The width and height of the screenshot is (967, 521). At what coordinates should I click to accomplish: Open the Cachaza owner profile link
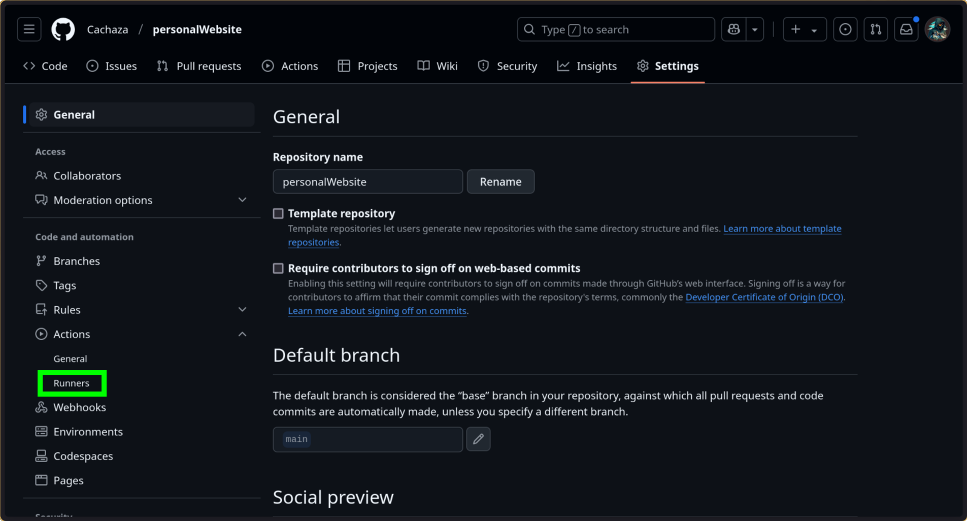(108, 29)
